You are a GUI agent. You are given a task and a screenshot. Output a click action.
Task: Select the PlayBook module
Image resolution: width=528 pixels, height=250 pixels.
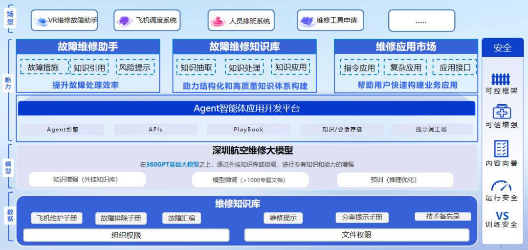249,129
